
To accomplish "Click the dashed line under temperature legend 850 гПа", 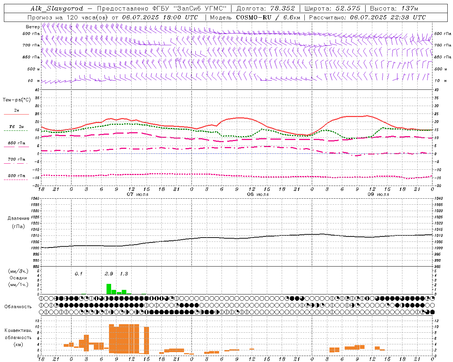I will click(16, 147).
